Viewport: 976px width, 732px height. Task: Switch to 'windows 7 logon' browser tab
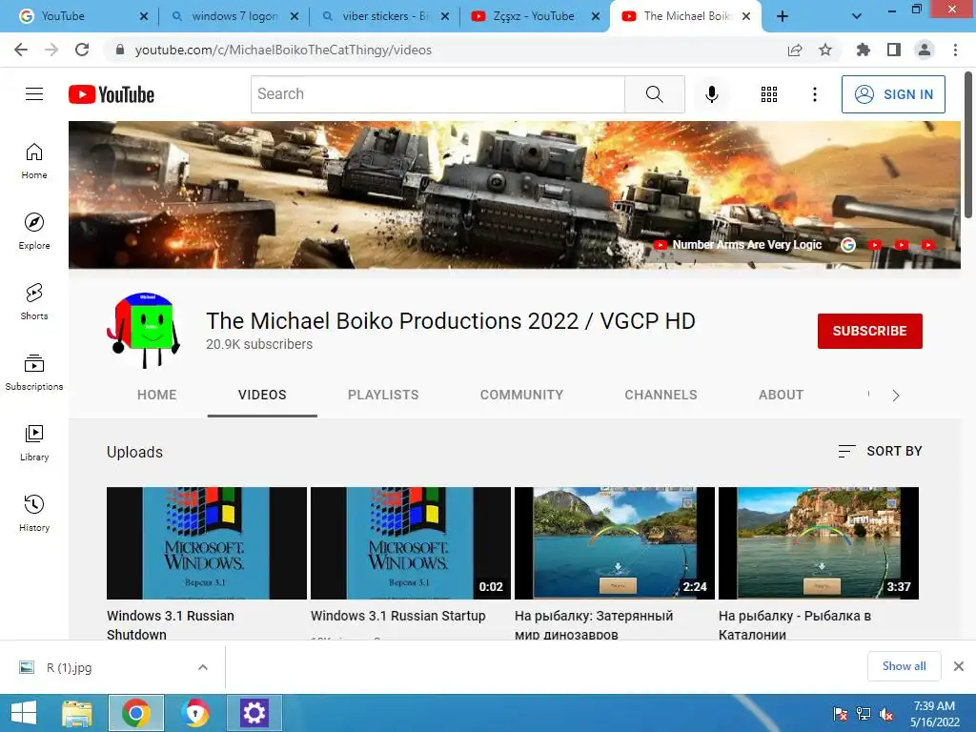click(x=234, y=16)
